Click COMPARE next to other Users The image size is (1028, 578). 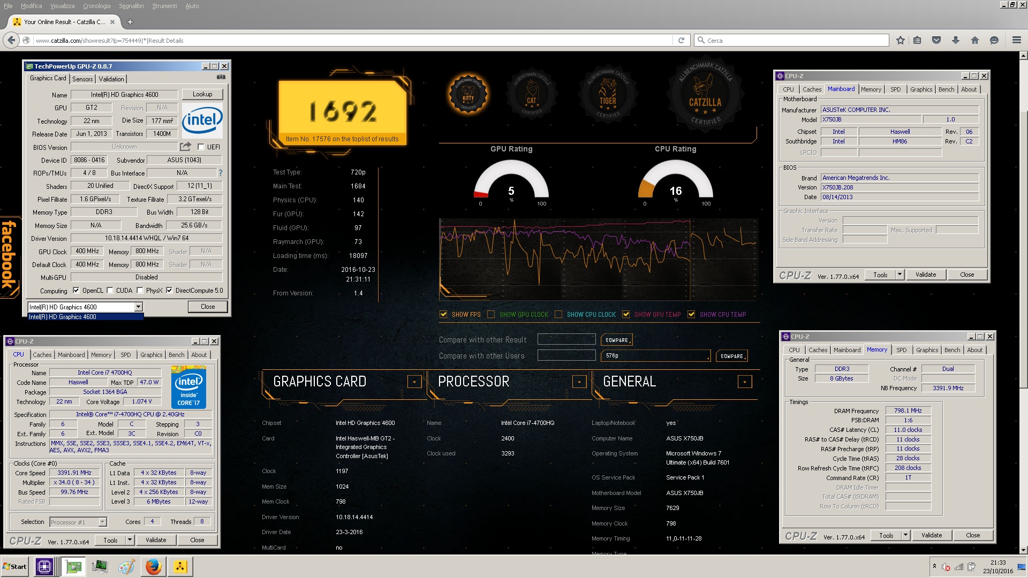[x=732, y=356]
